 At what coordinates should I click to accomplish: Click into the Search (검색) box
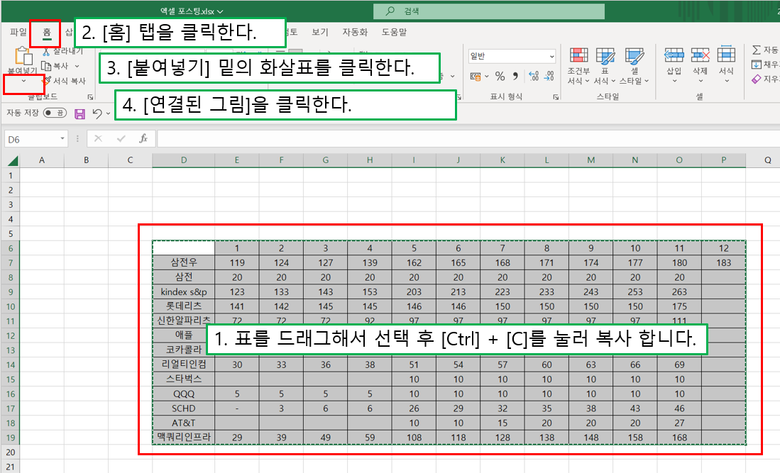click(489, 11)
